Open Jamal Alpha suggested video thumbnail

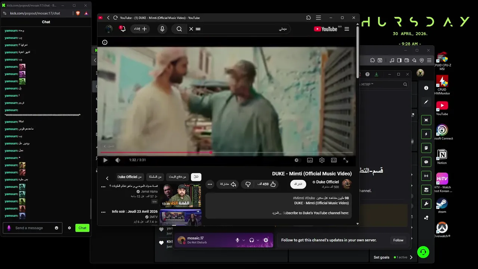click(180, 195)
